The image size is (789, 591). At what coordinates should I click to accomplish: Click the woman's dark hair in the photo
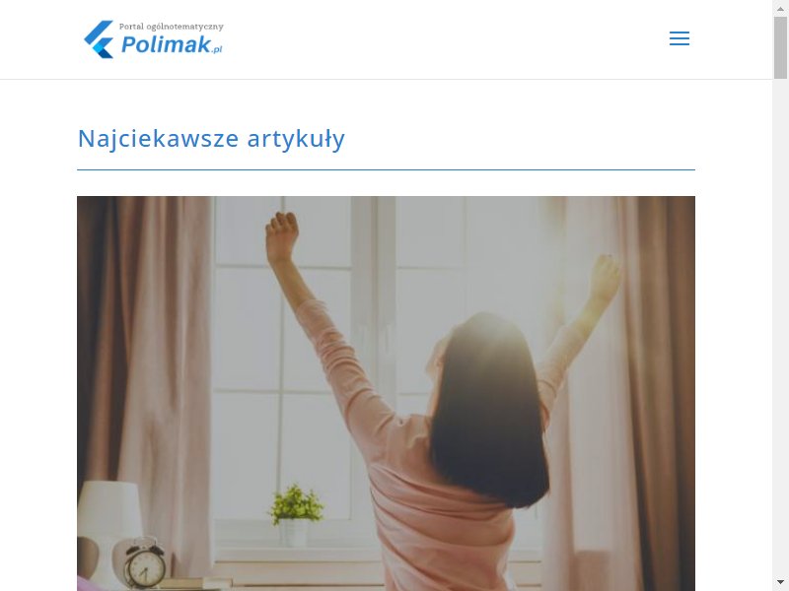[x=488, y=407]
